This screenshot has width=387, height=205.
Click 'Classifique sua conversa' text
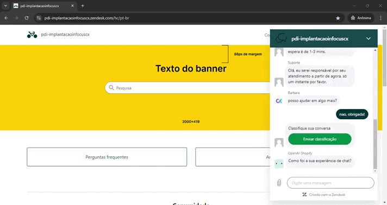[309, 128]
